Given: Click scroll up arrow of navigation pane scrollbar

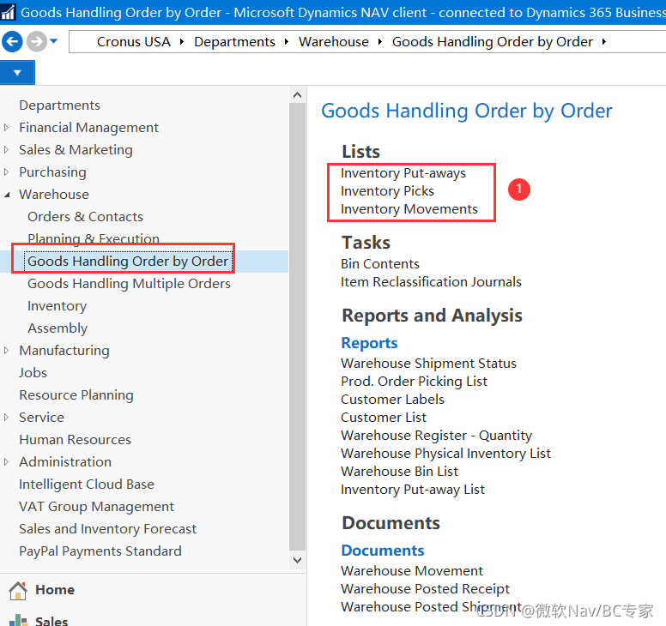Looking at the screenshot, I should tap(297, 95).
